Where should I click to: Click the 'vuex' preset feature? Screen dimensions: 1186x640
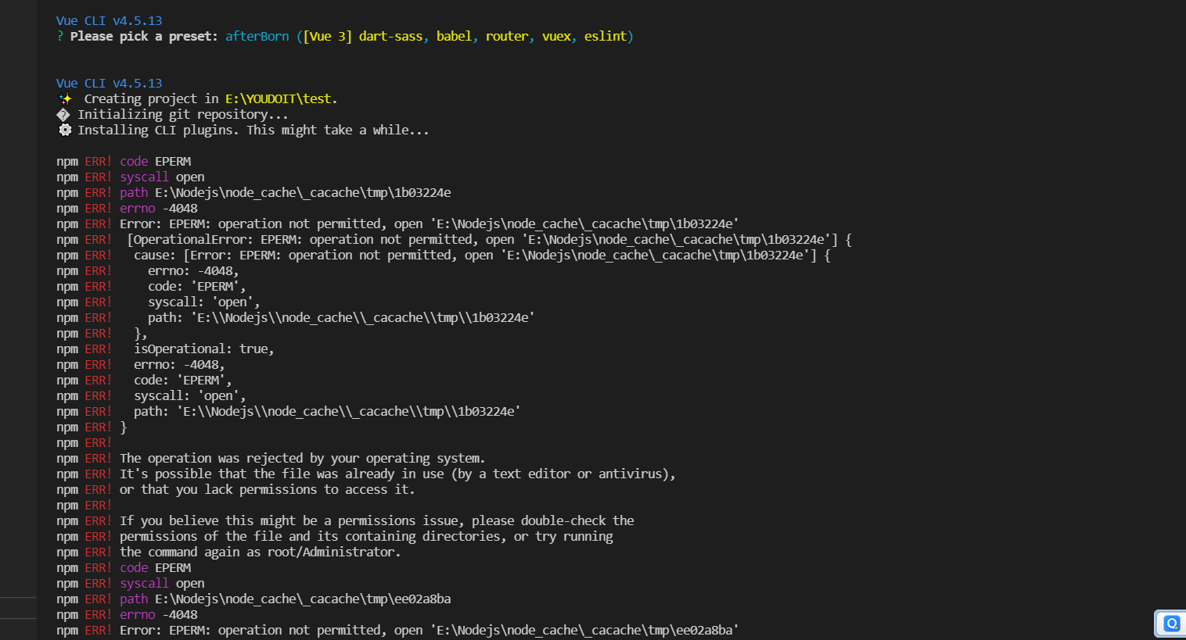tap(556, 36)
